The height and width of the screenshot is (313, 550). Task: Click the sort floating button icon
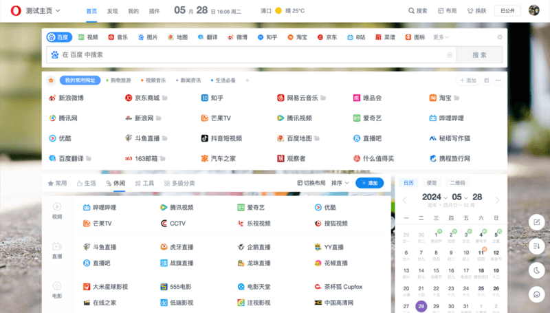[537, 246]
